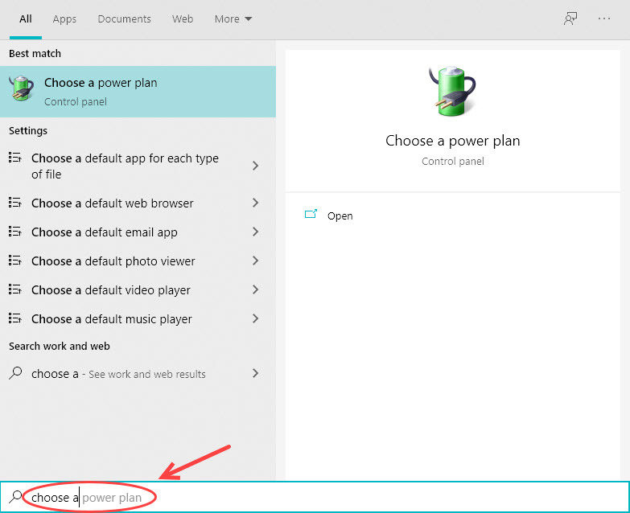The height and width of the screenshot is (513, 630).
Task: Switch to the Documents tab
Action: [x=124, y=18]
